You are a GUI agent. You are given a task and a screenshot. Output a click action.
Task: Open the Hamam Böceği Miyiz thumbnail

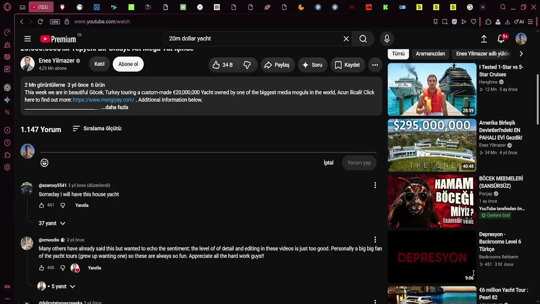432,201
